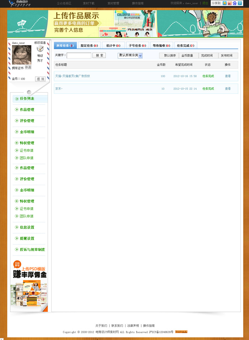Click the Tencent Weibo share icon
The height and width of the screenshot is (340, 249).
pyautogui.click(x=240, y=3)
